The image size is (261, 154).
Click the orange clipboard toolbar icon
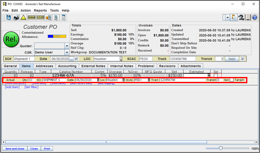coord(234,17)
